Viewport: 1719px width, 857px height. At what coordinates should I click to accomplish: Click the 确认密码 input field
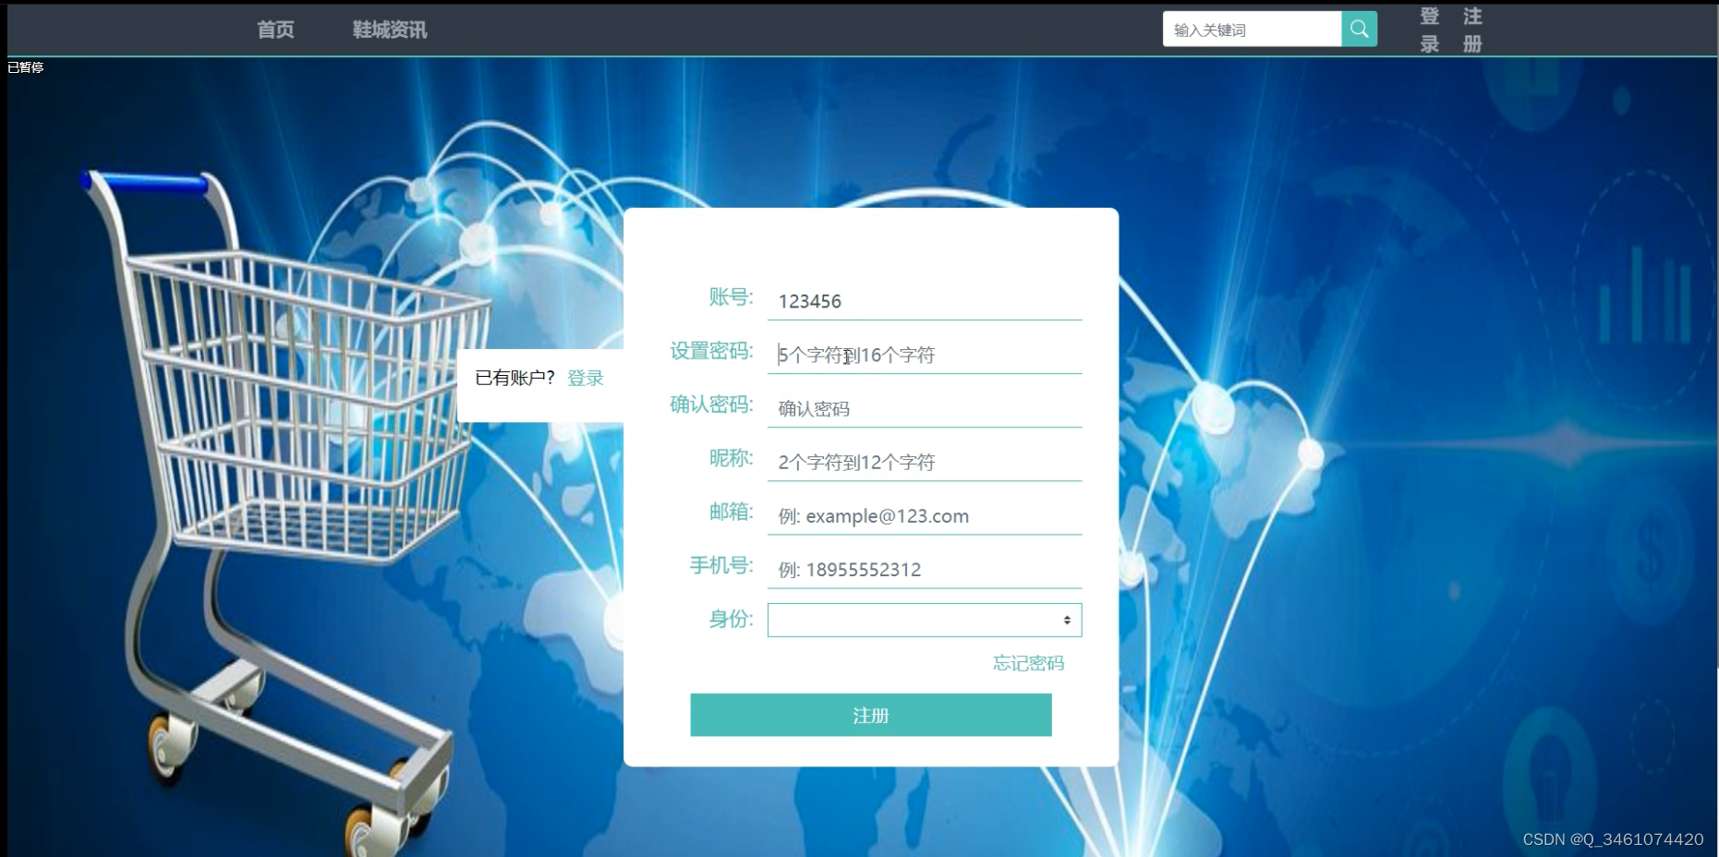coord(924,408)
